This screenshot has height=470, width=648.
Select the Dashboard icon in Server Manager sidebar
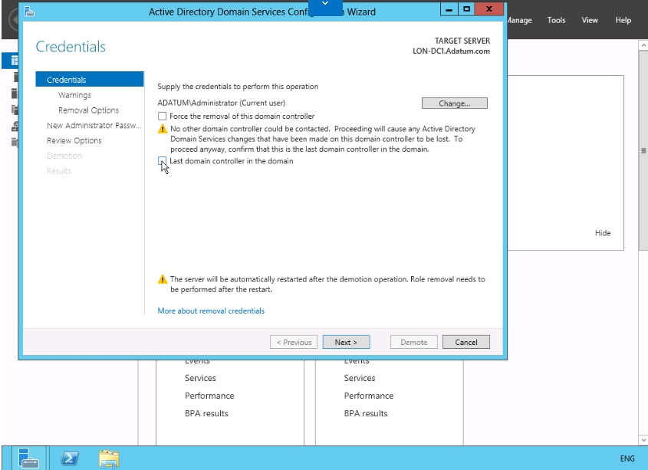pos(14,61)
